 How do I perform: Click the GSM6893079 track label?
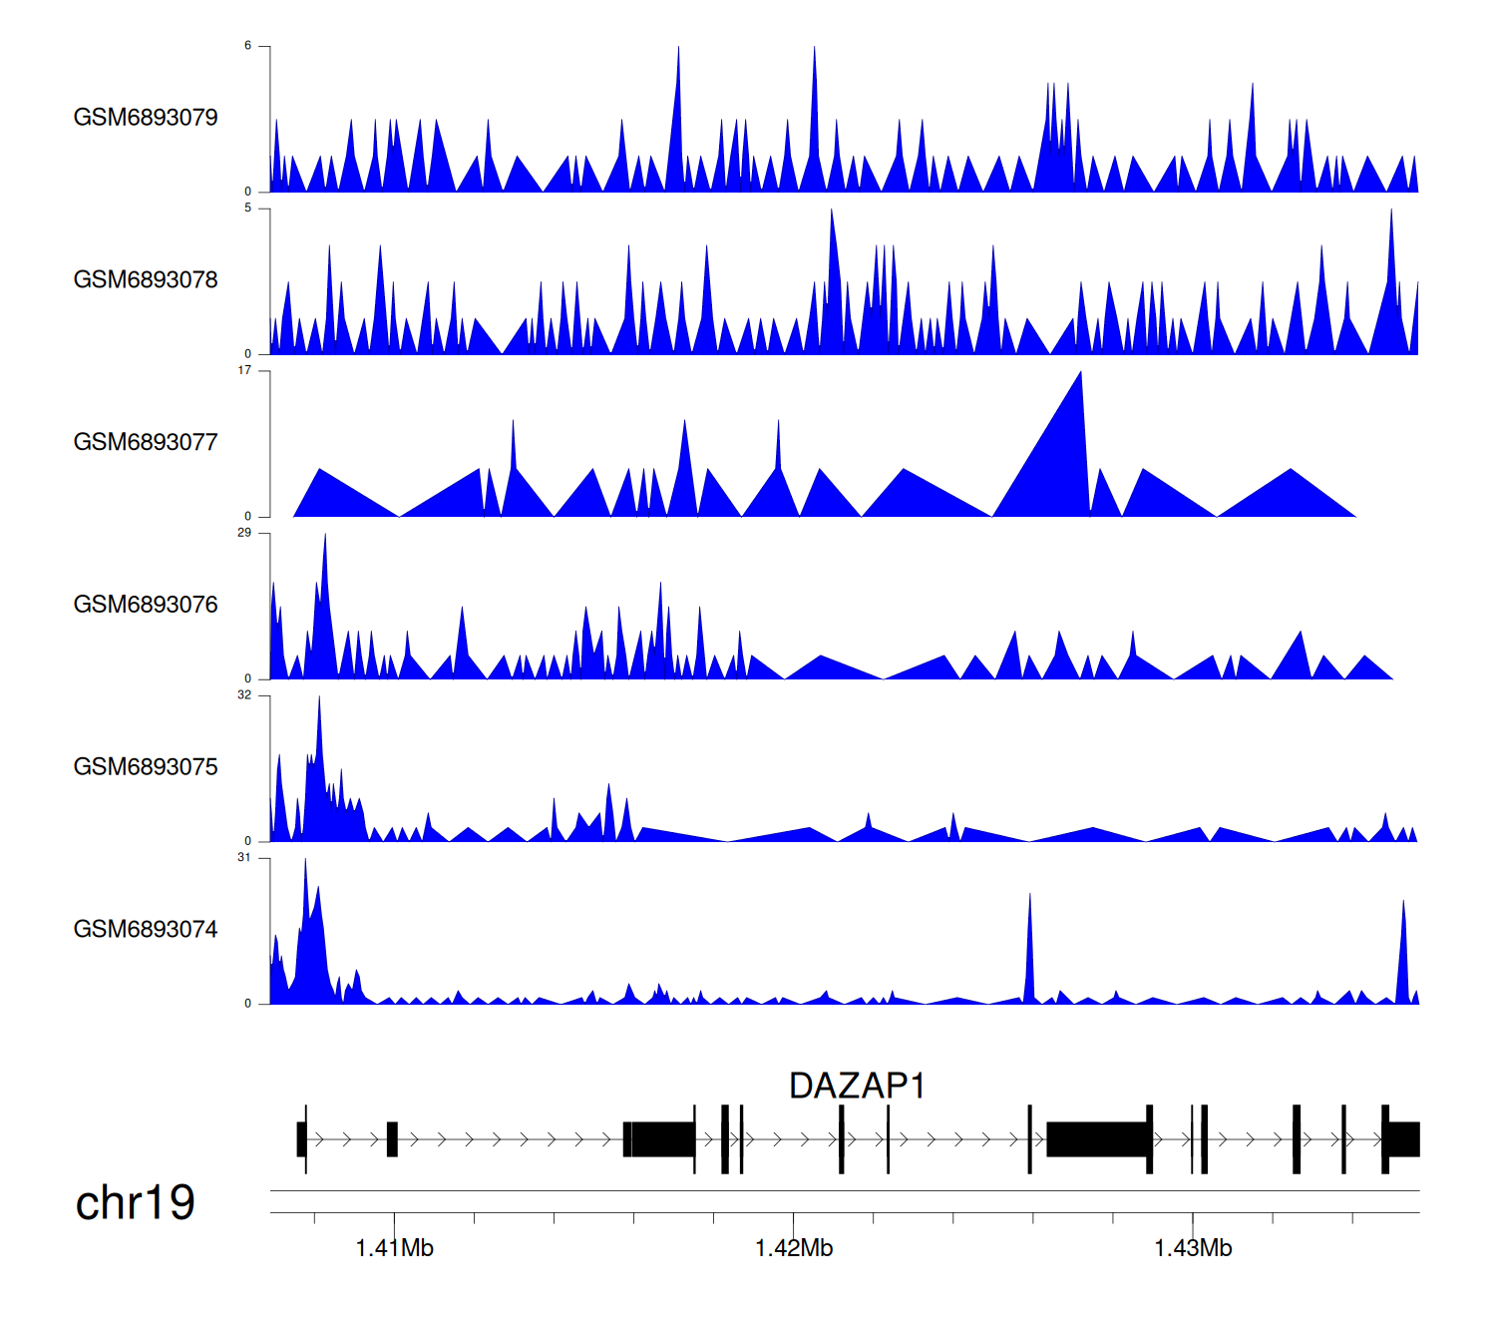(x=146, y=118)
